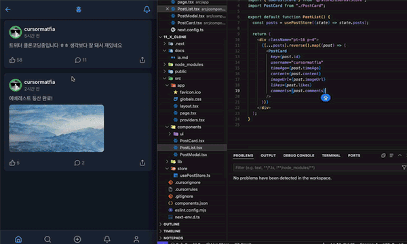Image resolution: width=407 pixels, height=244 pixels.
Task: Open comments on post with 11 comments
Action: tap(77, 60)
